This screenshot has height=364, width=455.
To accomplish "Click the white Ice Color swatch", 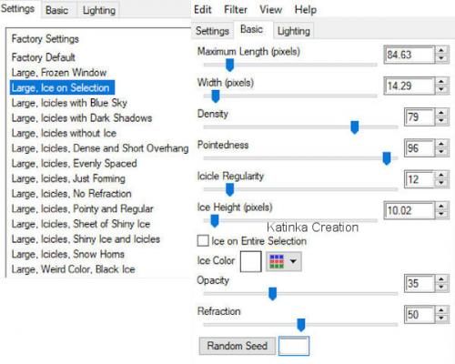I will coord(251,261).
